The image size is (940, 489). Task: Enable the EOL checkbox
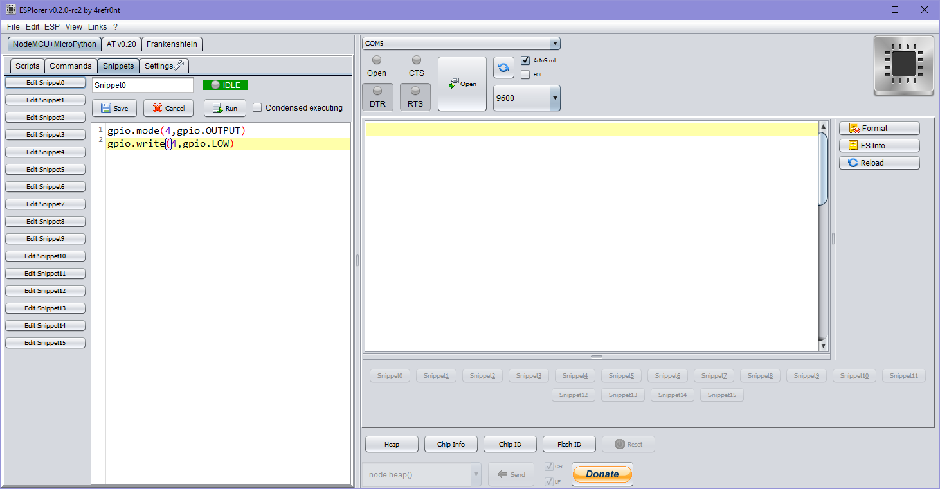point(525,75)
